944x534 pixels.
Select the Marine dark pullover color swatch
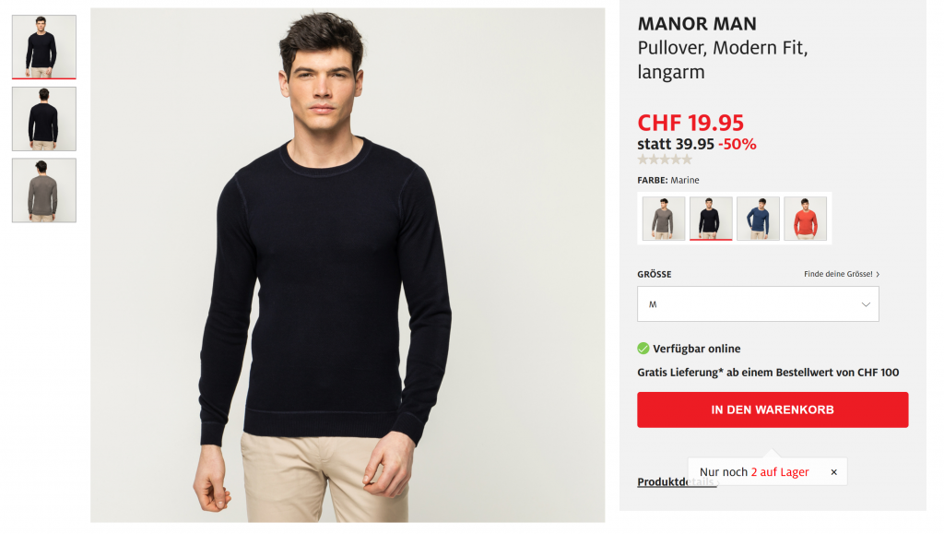click(711, 219)
